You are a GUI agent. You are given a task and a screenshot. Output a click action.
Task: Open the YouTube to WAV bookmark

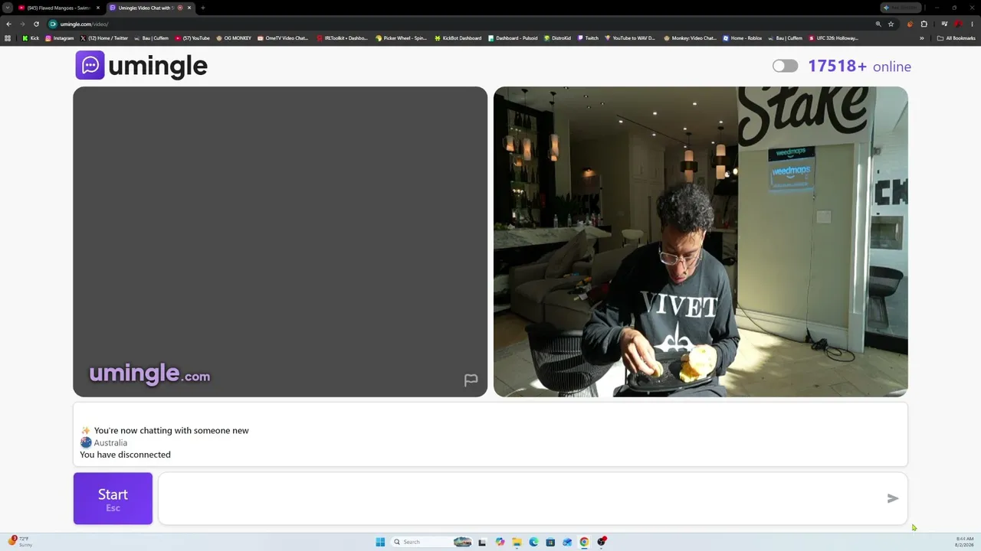(630, 38)
